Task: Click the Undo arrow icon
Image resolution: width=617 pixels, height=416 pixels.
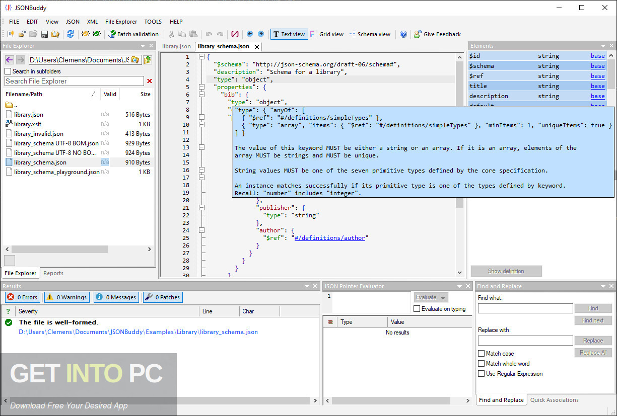Action: tap(209, 34)
